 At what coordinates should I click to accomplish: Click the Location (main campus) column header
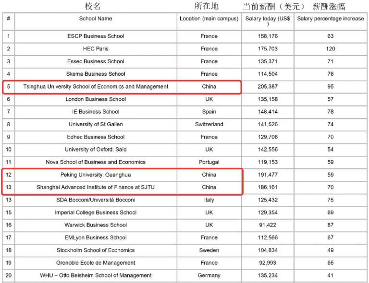[x=209, y=19]
